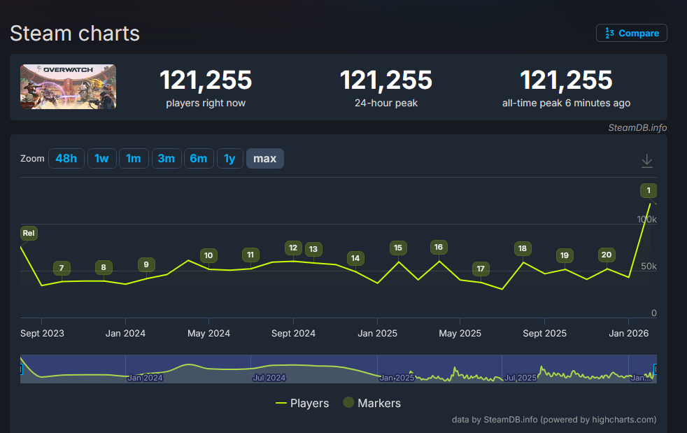Screen dimensions: 687x433
Task: Click the 24-hour peak value
Action: 386,80
